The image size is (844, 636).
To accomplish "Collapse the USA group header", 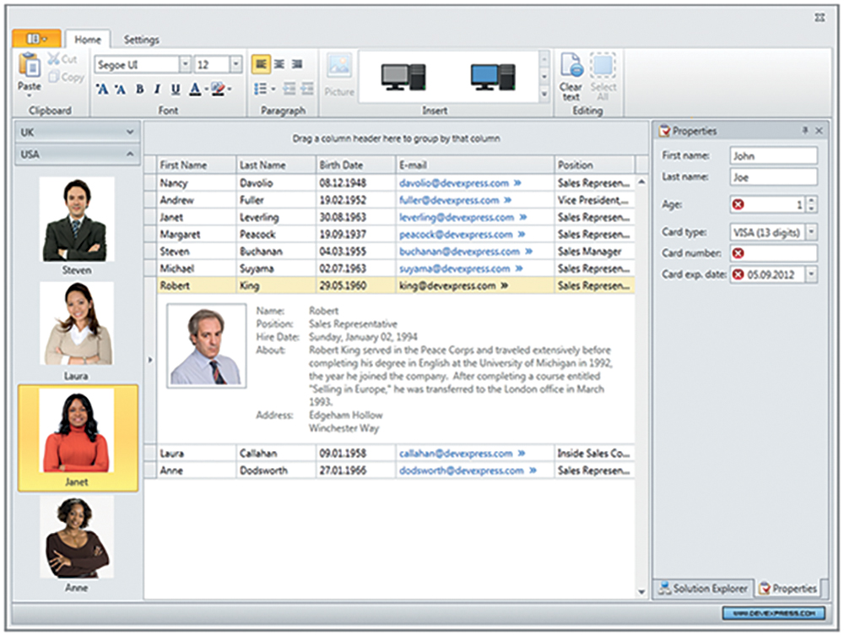I will [x=129, y=155].
